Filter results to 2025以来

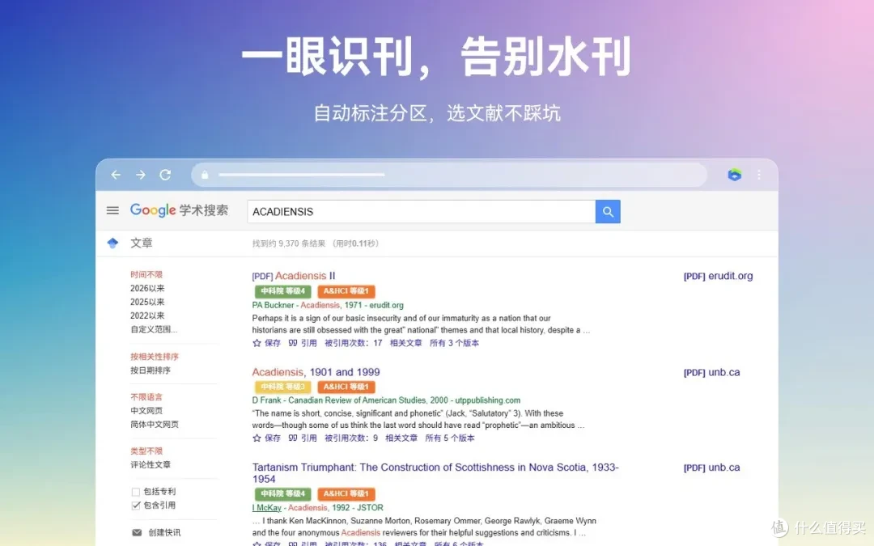point(147,302)
